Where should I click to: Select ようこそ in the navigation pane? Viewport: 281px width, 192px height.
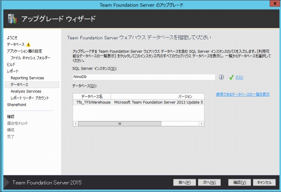(x=12, y=38)
